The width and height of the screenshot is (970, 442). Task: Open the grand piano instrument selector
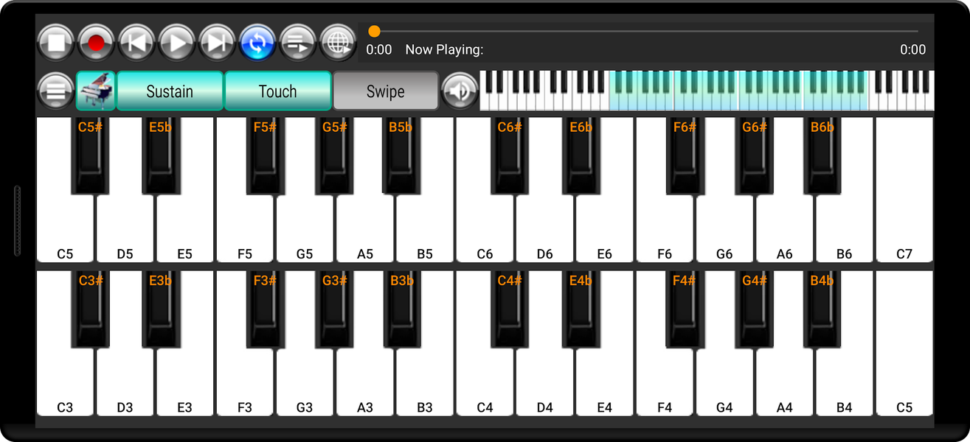[95, 91]
